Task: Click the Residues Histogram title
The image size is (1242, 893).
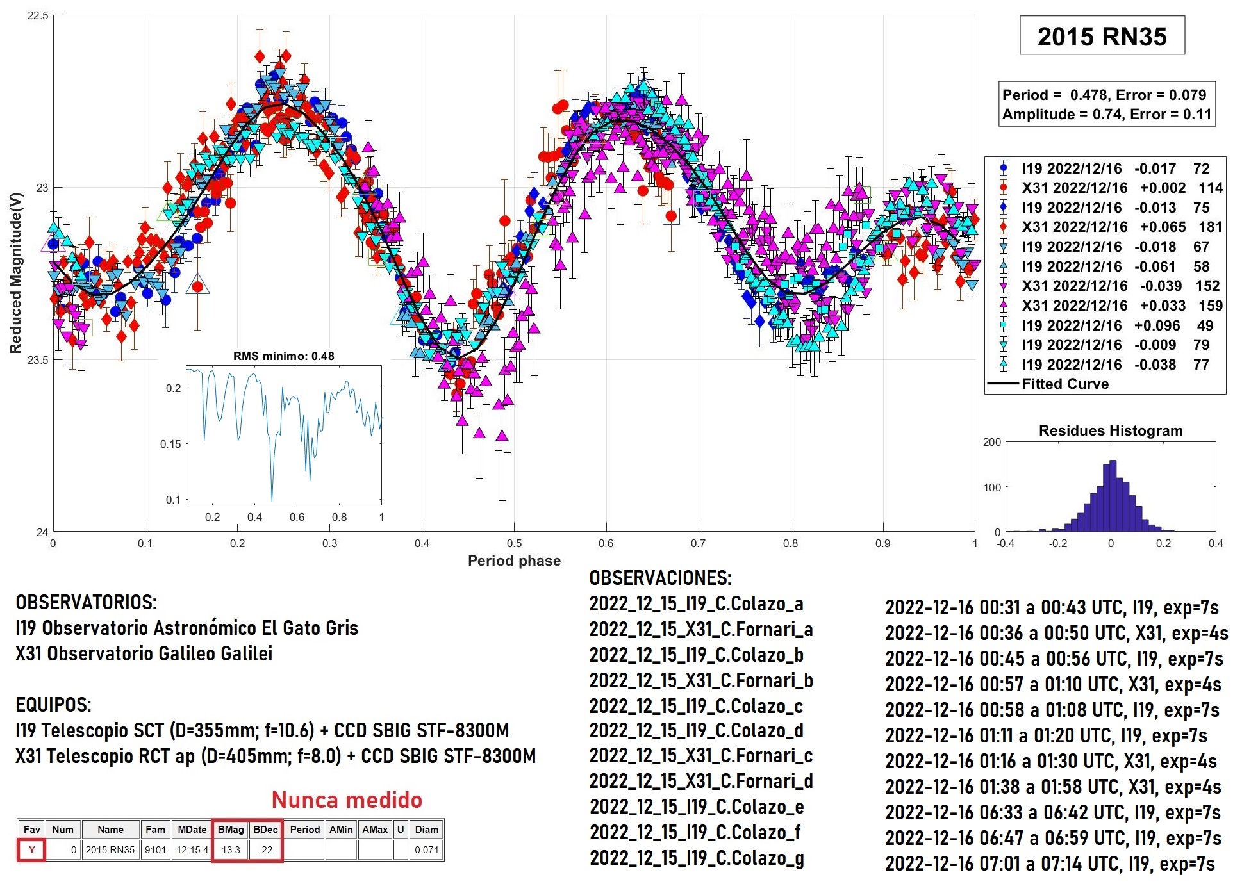Action: click(x=1111, y=430)
